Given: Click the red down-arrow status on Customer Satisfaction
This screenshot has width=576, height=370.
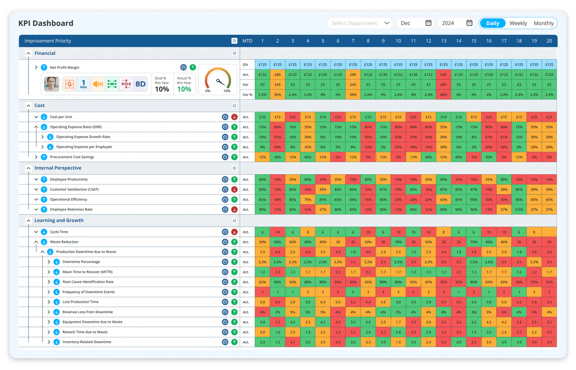Looking at the screenshot, I should [x=235, y=189].
